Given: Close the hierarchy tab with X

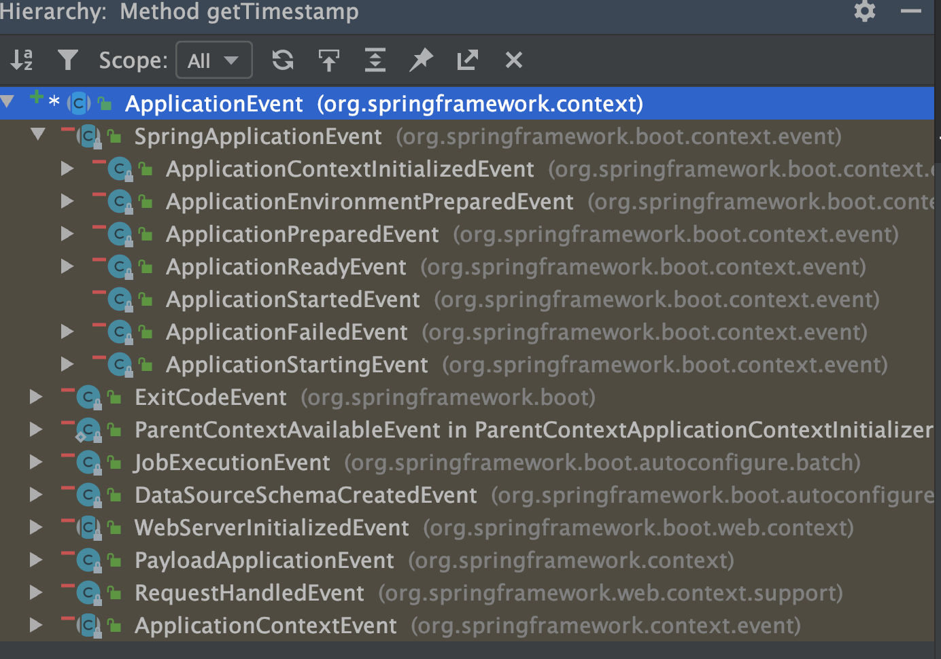Looking at the screenshot, I should (x=514, y=60).
